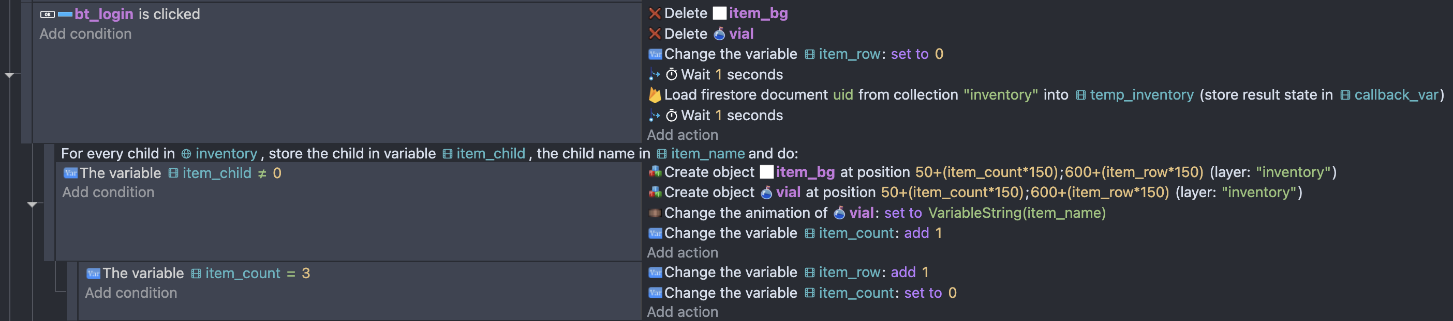Image resolution: width=1453 pixels, height=321 pixels.
Task: Click Add action below the second Wait
Action: (682, 135)
